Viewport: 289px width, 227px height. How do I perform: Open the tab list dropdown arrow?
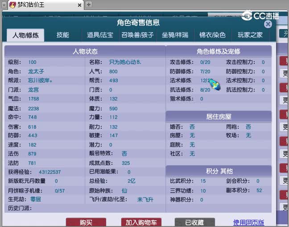click(x=4, y=5)
